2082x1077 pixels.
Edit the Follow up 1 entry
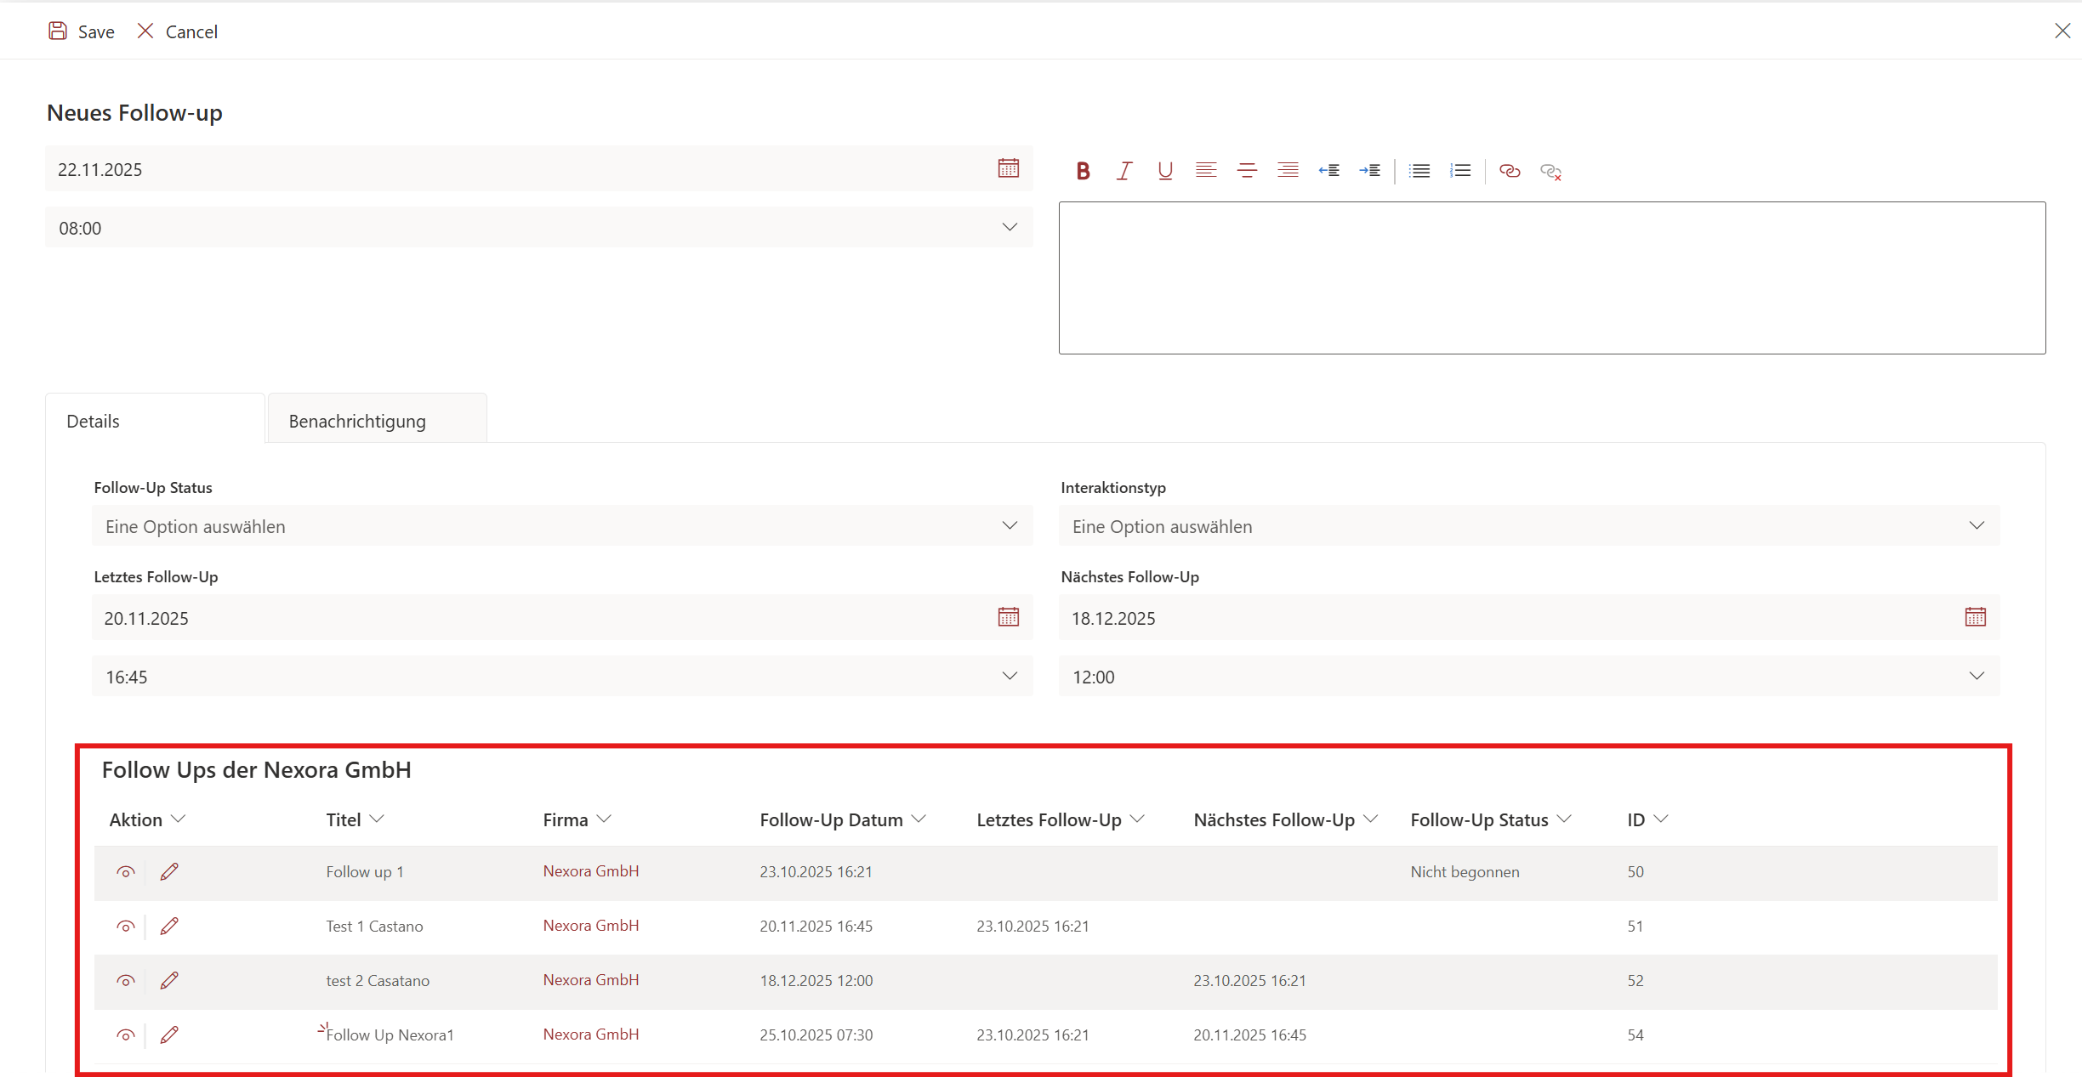169,871
